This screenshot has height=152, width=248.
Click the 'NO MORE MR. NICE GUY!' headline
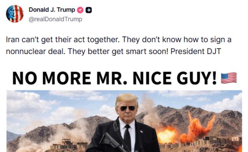pyautogui.click(x=114, y=78)
